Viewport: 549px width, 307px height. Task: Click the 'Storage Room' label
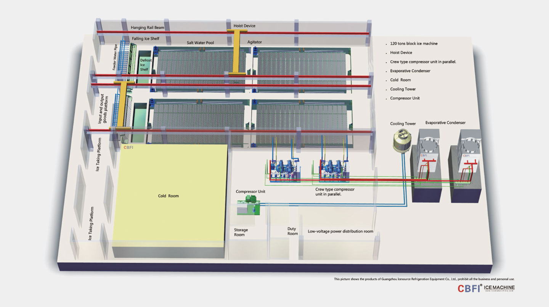click(x=241, y=232)
